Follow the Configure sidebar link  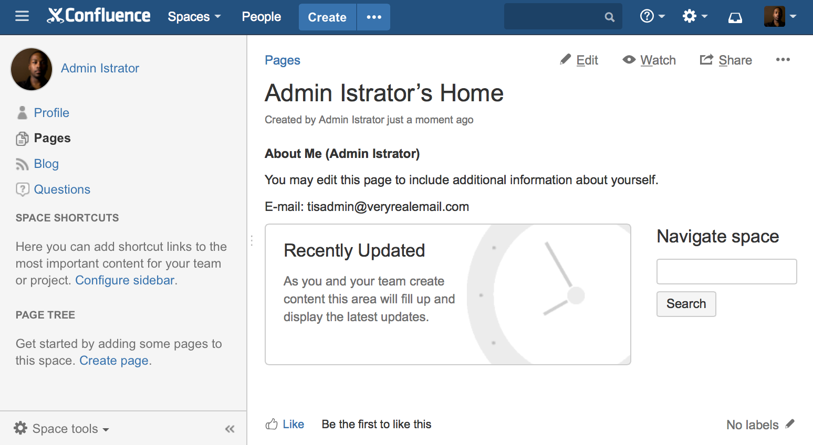click(125, 280)
